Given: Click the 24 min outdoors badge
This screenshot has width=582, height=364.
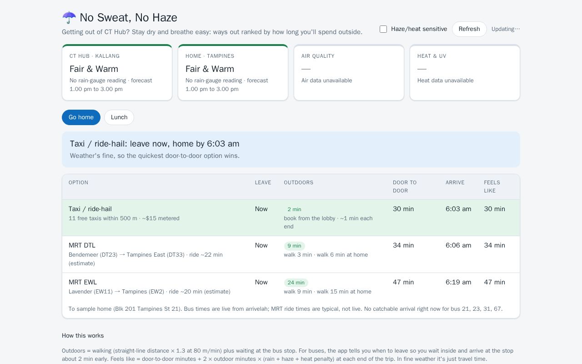Looking at the screenshot, I should [x=296, y=283].
